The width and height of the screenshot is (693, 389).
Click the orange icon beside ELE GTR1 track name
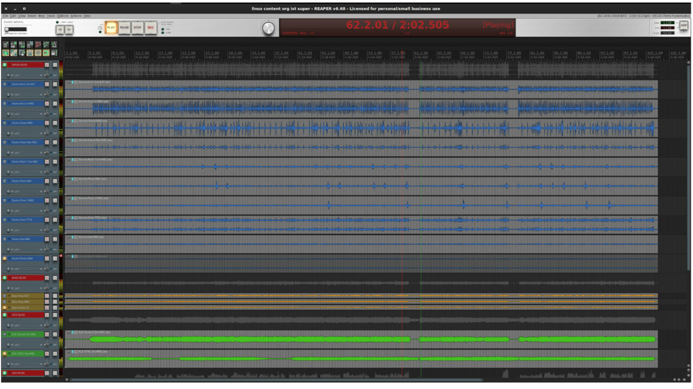point(5,353)
